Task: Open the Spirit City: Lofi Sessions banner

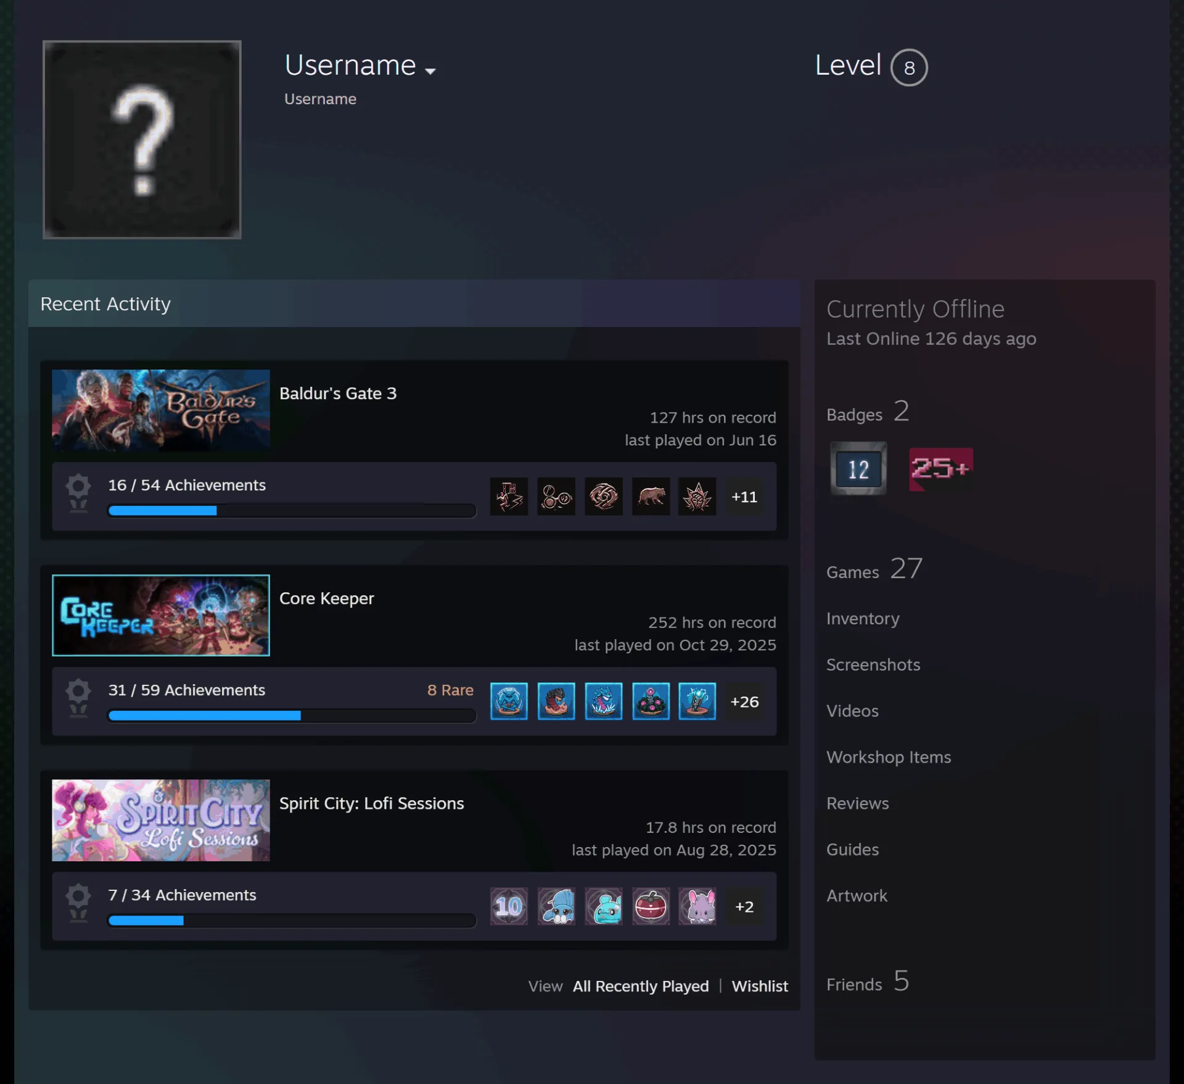Action: tap(161, 820)
